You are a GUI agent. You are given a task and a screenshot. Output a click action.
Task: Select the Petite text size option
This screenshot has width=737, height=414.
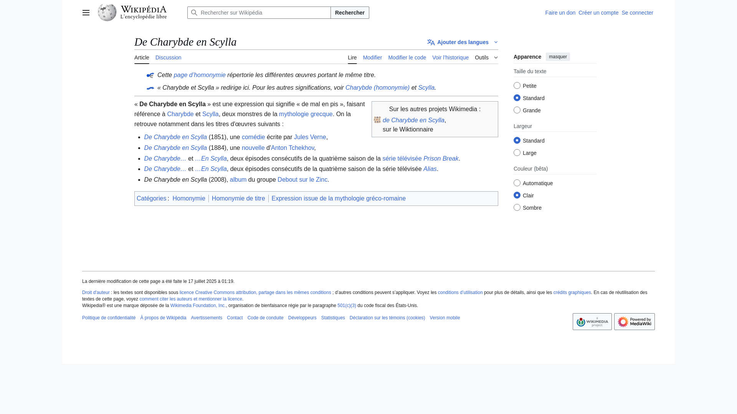pos(517,85)
